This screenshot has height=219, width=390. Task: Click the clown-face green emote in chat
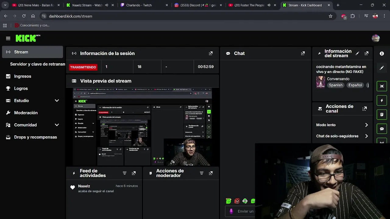pos(245,201)
